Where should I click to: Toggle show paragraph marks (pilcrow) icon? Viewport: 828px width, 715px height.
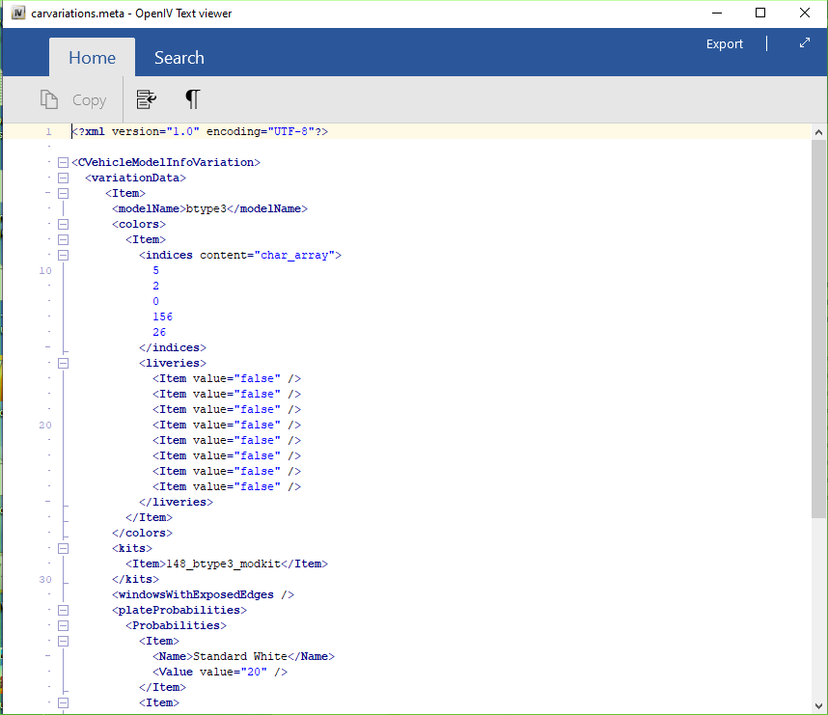pyautogui.click(x=193, y=99)
